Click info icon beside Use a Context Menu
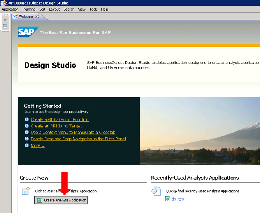The image size is (261, 213). pos(27,132)
